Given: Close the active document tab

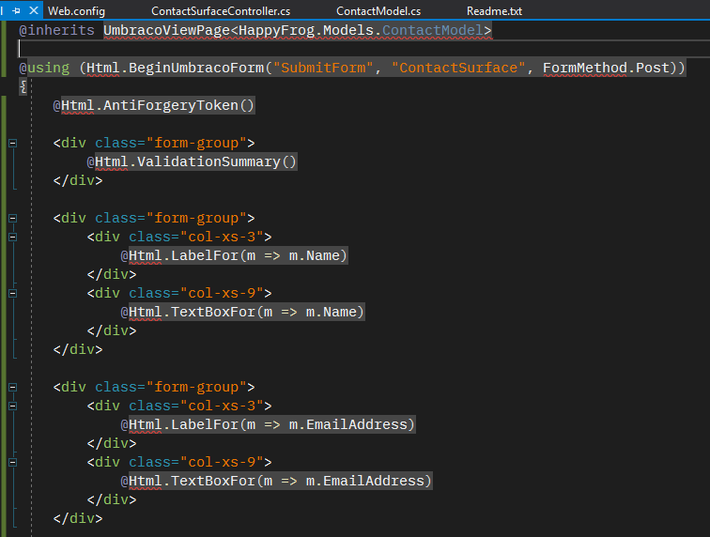Looking at the screenshot, I should (x=34, y=10).
